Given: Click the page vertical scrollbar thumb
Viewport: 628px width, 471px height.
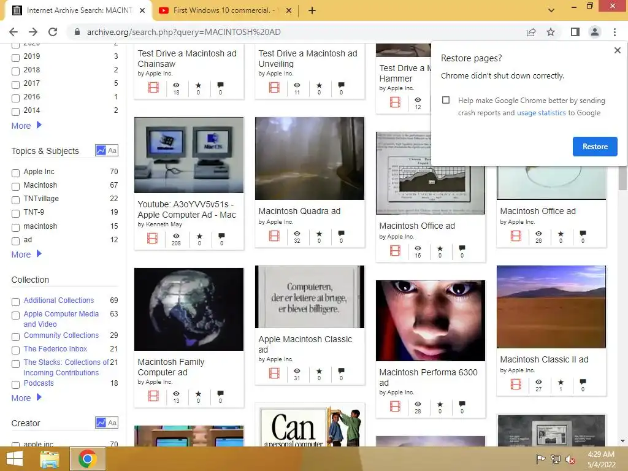Looking at the screenshot, I should coord(622,178).
